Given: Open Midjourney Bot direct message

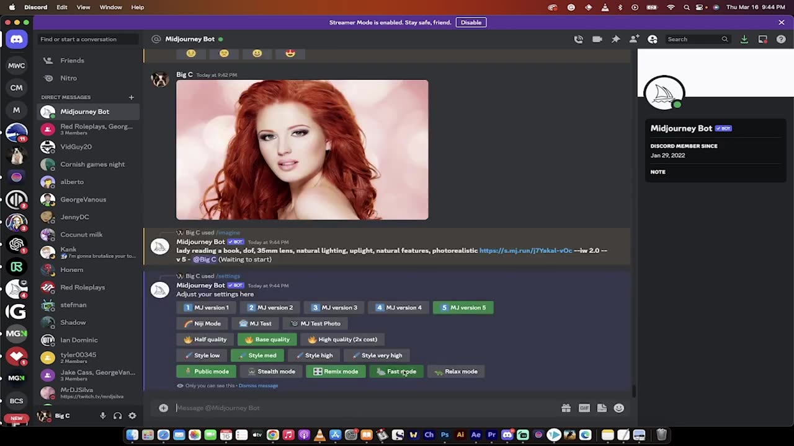Looking at the screenshot, I should [89, 111].
